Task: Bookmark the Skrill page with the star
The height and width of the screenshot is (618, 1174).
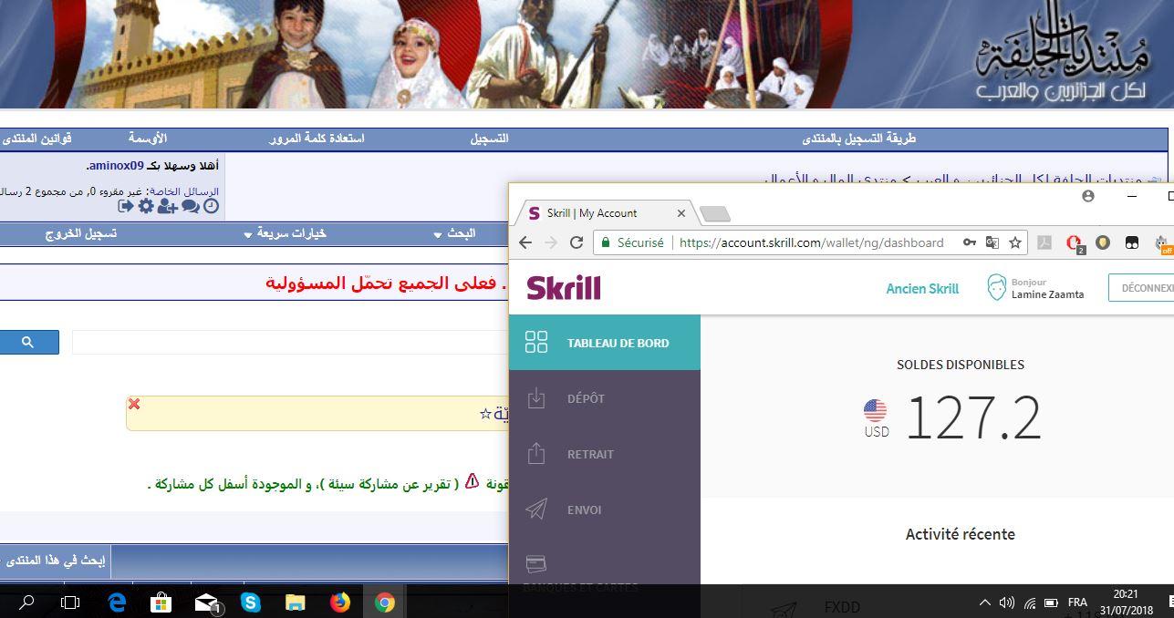Action: (x=1014, y=242)
